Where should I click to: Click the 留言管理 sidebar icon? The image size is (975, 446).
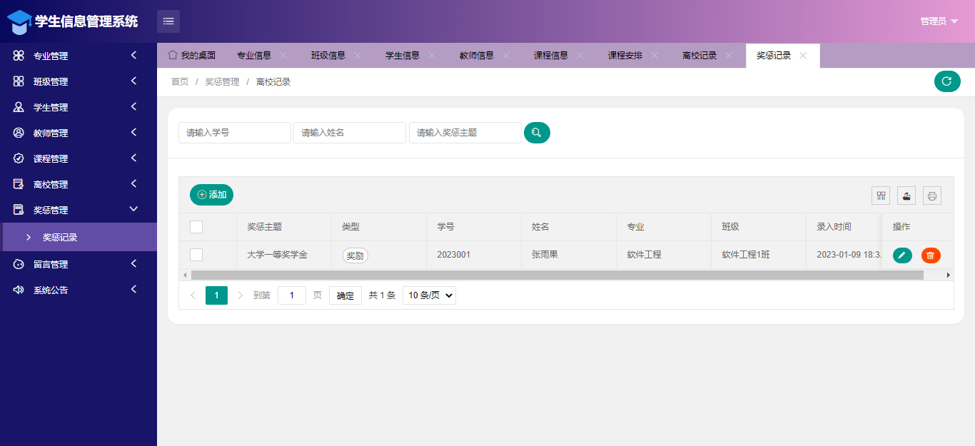tap(19, 264)
